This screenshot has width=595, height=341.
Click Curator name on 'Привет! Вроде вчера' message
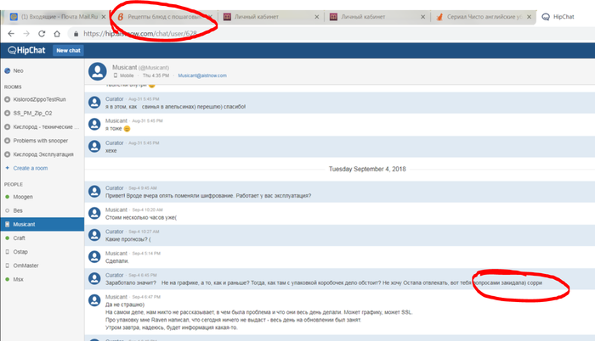[114, 188]
